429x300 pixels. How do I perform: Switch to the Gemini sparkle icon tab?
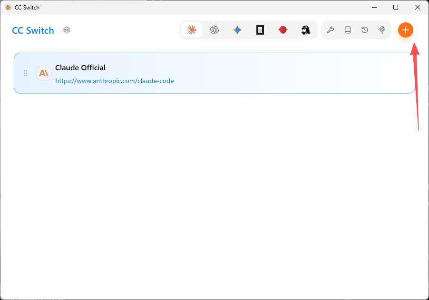(x=237, y=30)
